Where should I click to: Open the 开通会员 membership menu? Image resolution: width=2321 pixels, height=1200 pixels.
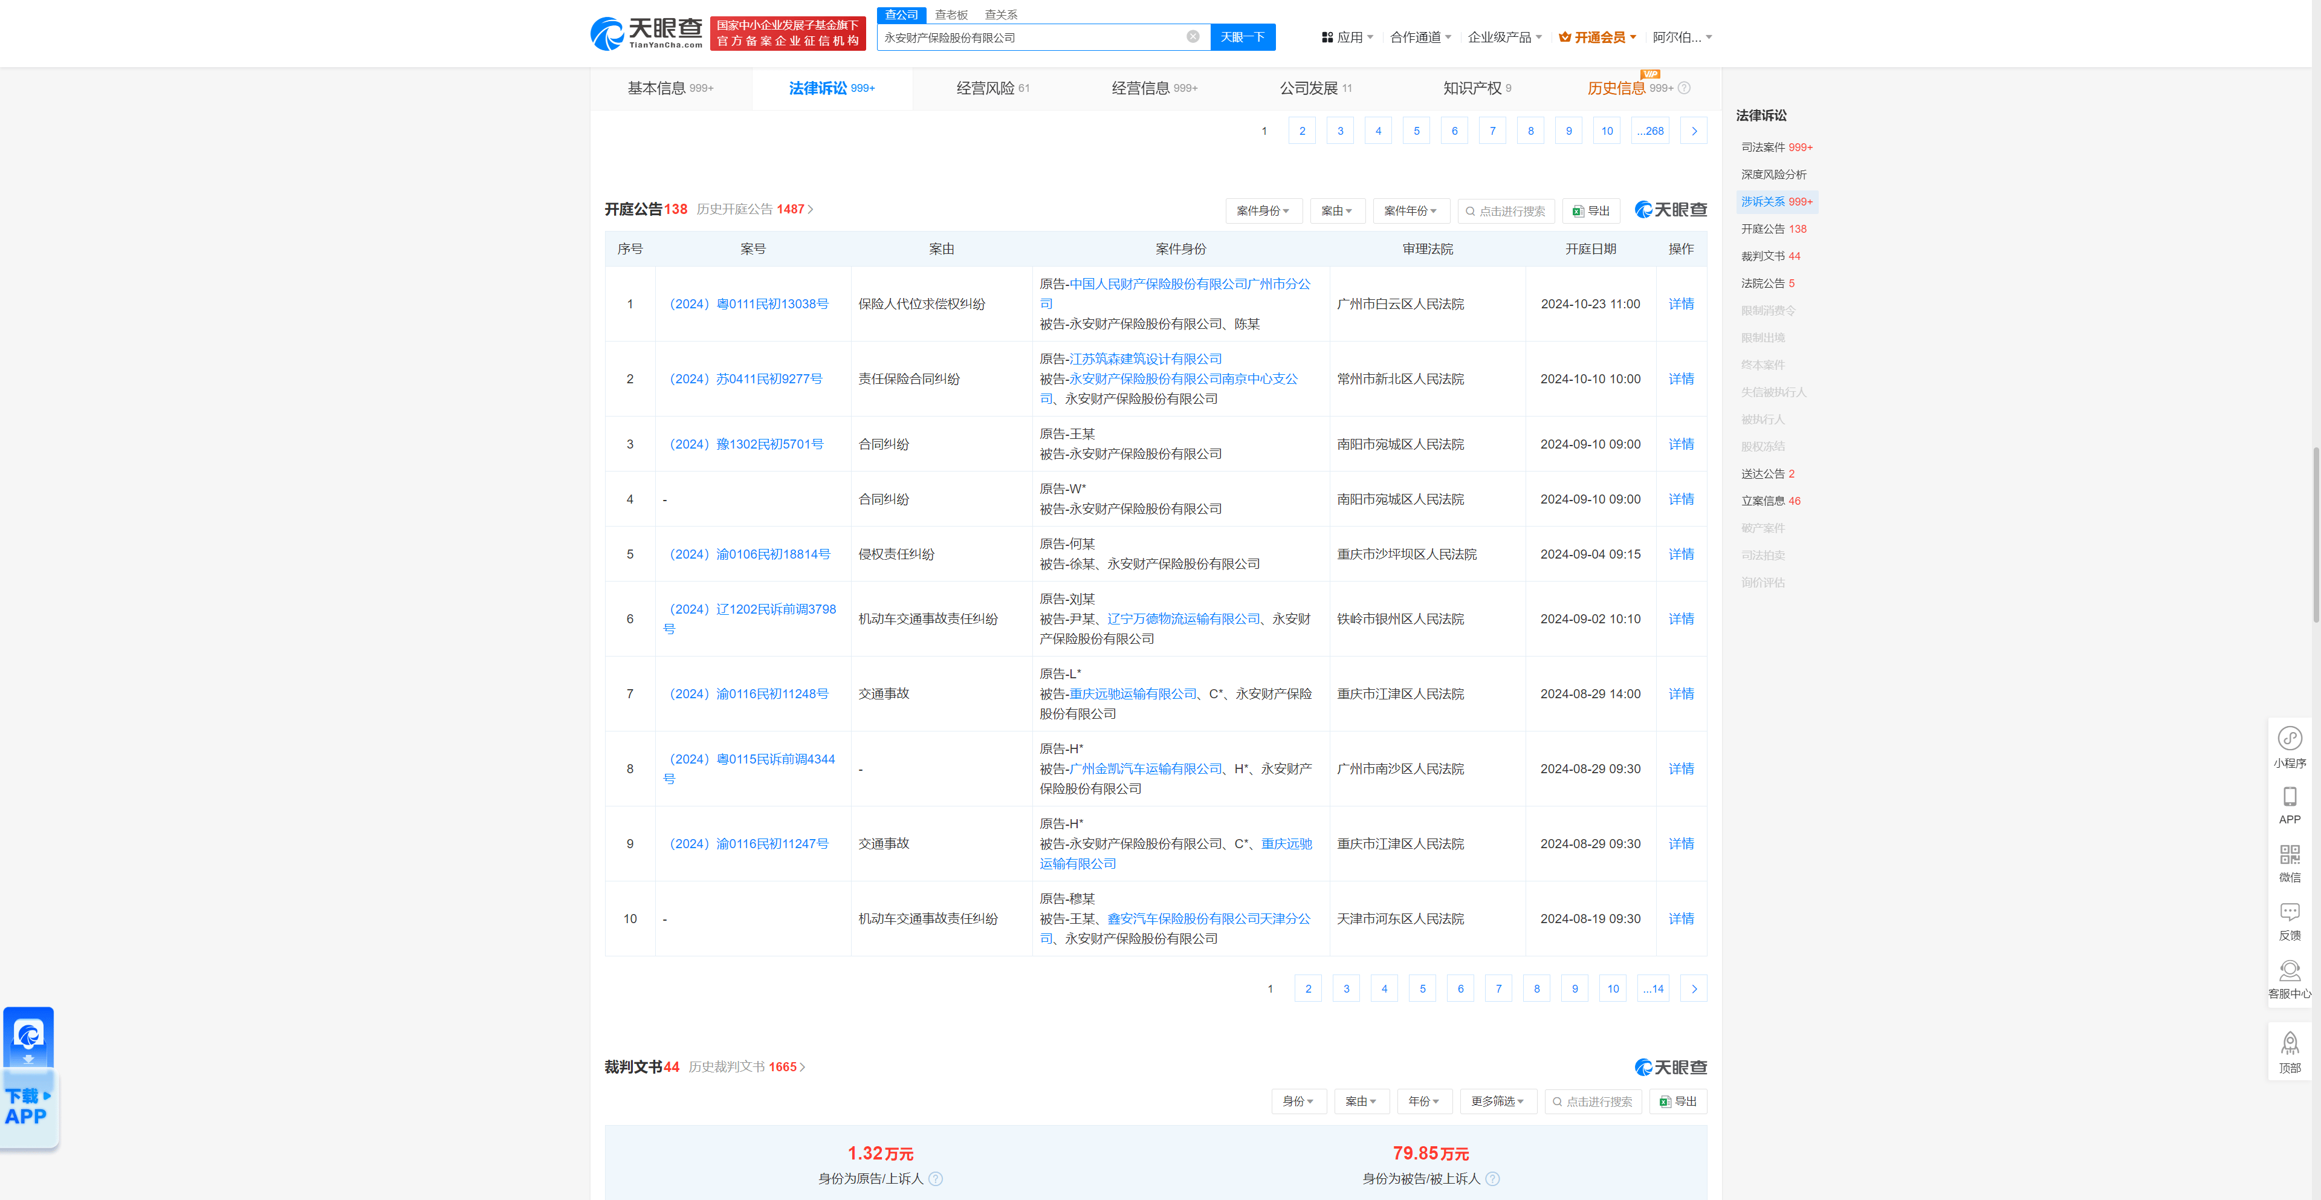point(1598,37)
